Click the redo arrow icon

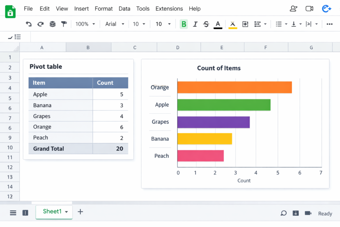[x=41, y=24]
